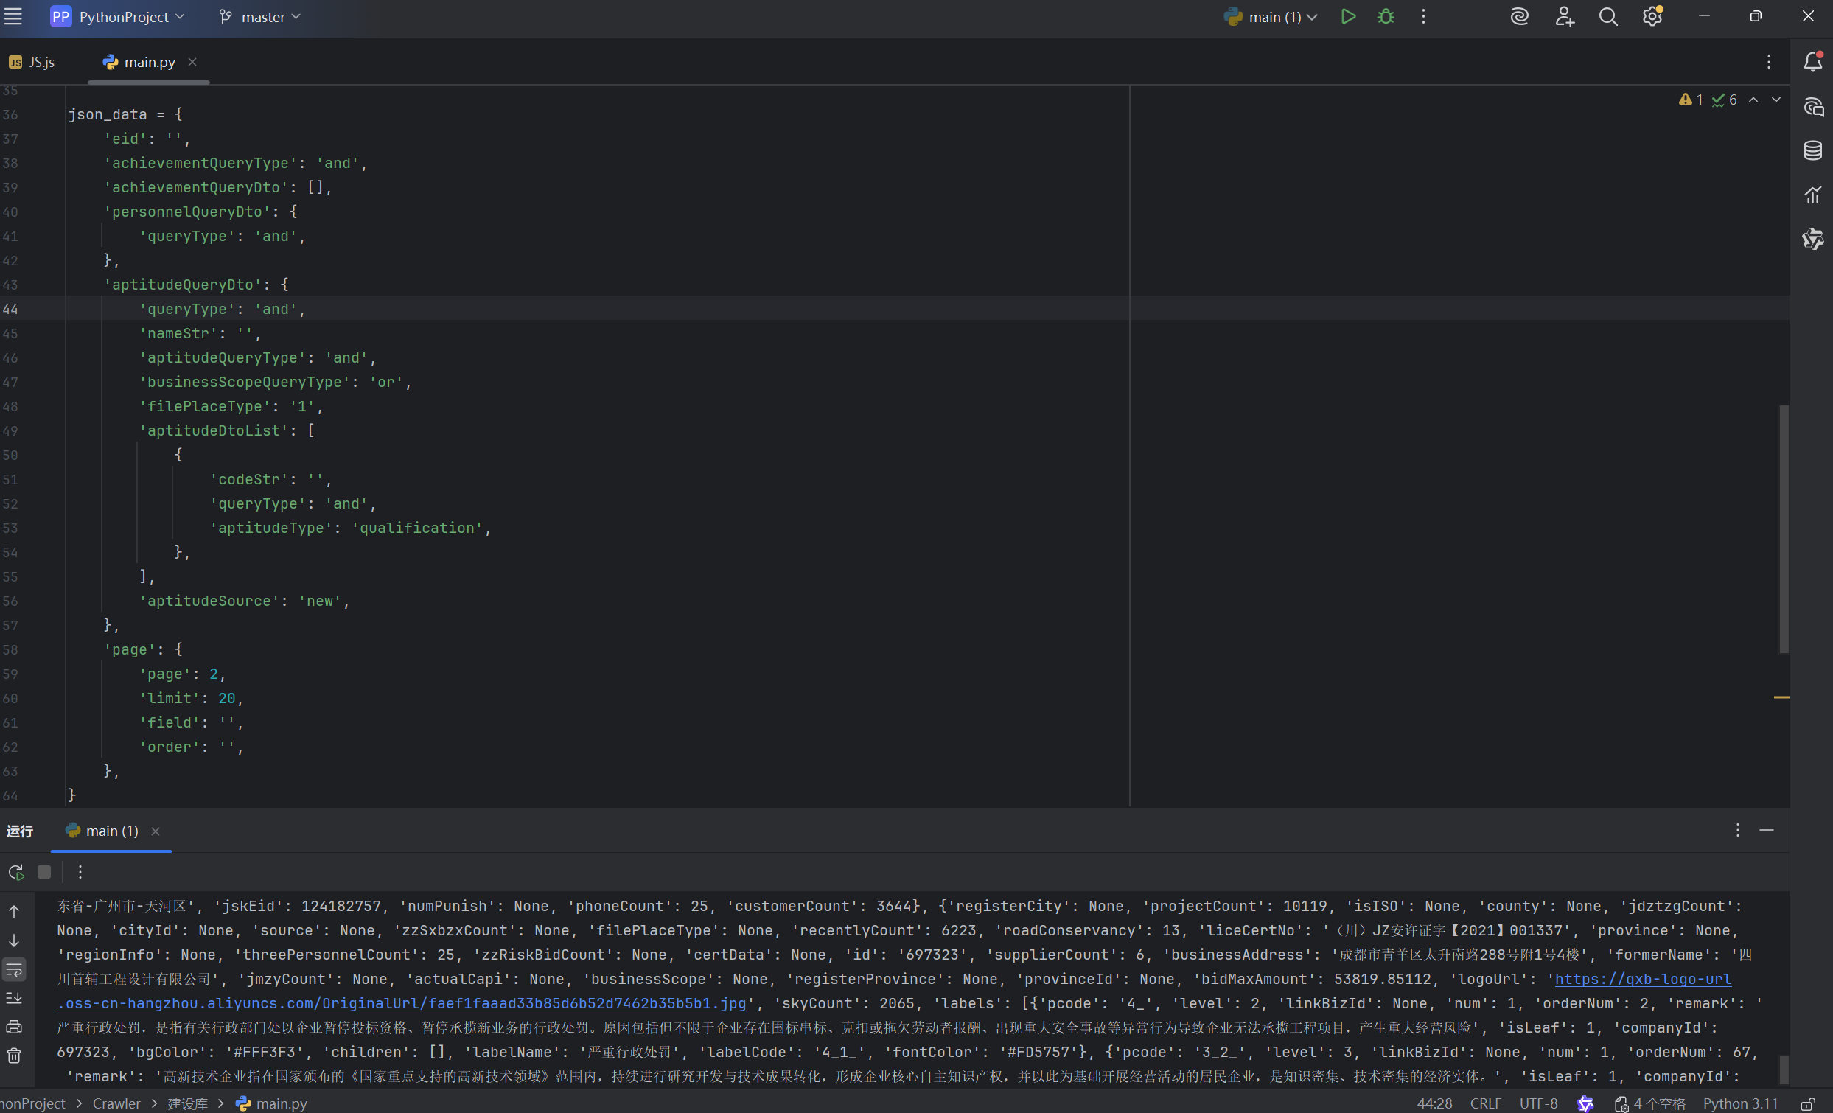Run the main (1) configuration

[1348, 16]
